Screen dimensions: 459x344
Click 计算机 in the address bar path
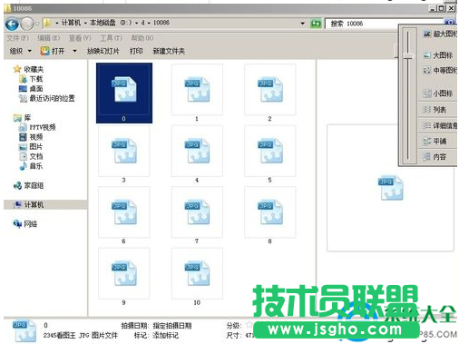tap(71, 23)
